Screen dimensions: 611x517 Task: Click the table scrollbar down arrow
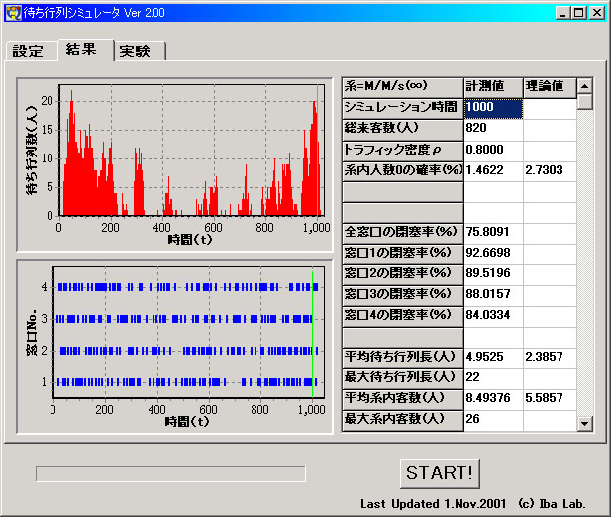coord(584,423)
